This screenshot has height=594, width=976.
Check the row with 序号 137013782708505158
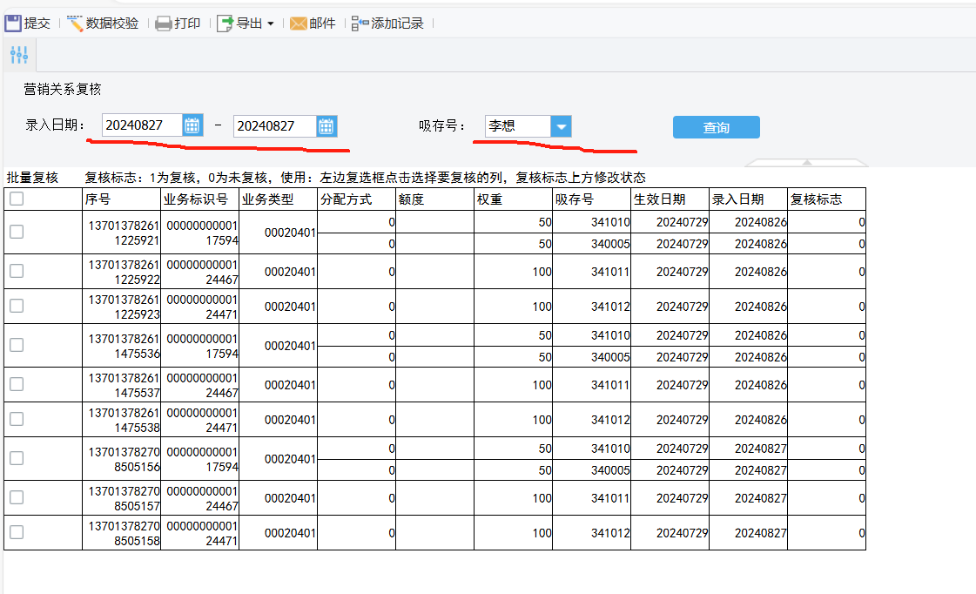pos(17,532)
